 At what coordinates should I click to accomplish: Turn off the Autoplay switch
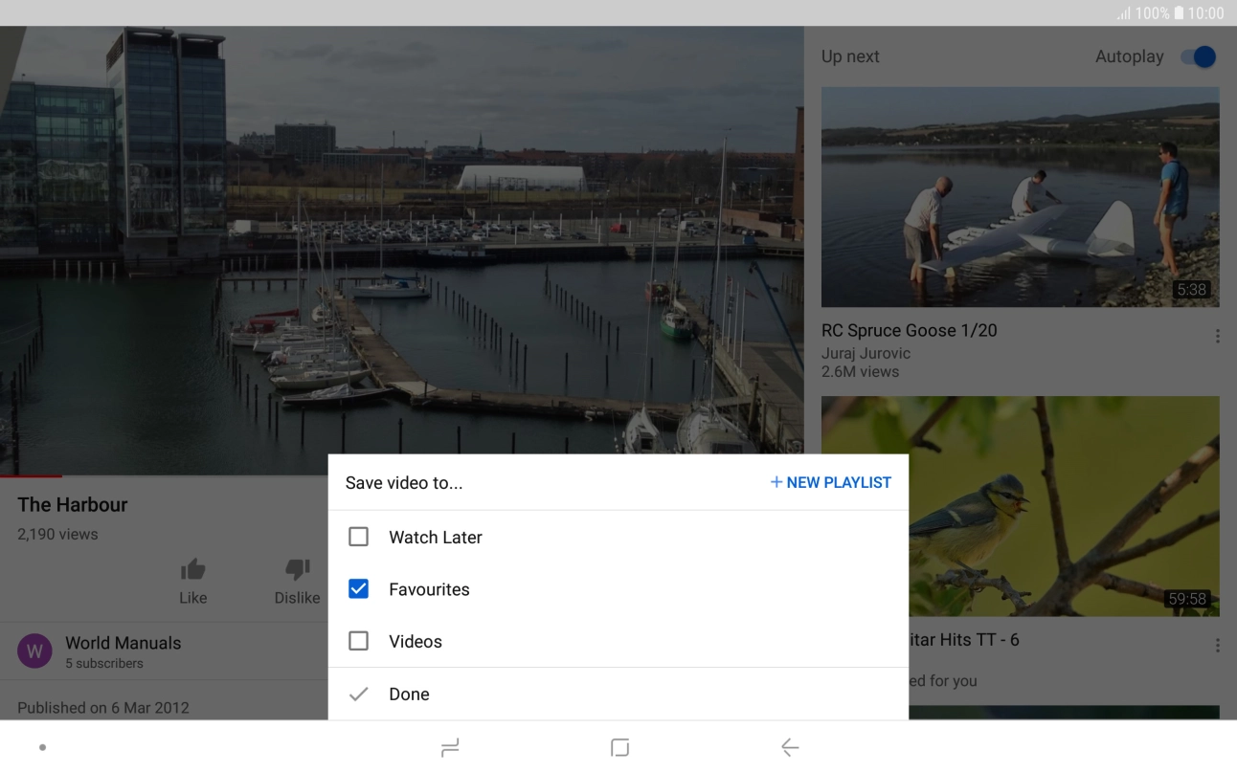(1198, 57)
